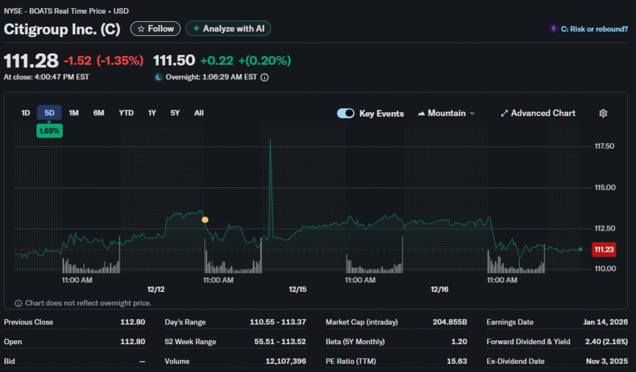The height and width of the screenshot is (372, 636).
Task: Click the avatar icon beside Risk or rebound
Action: [552, 29]
